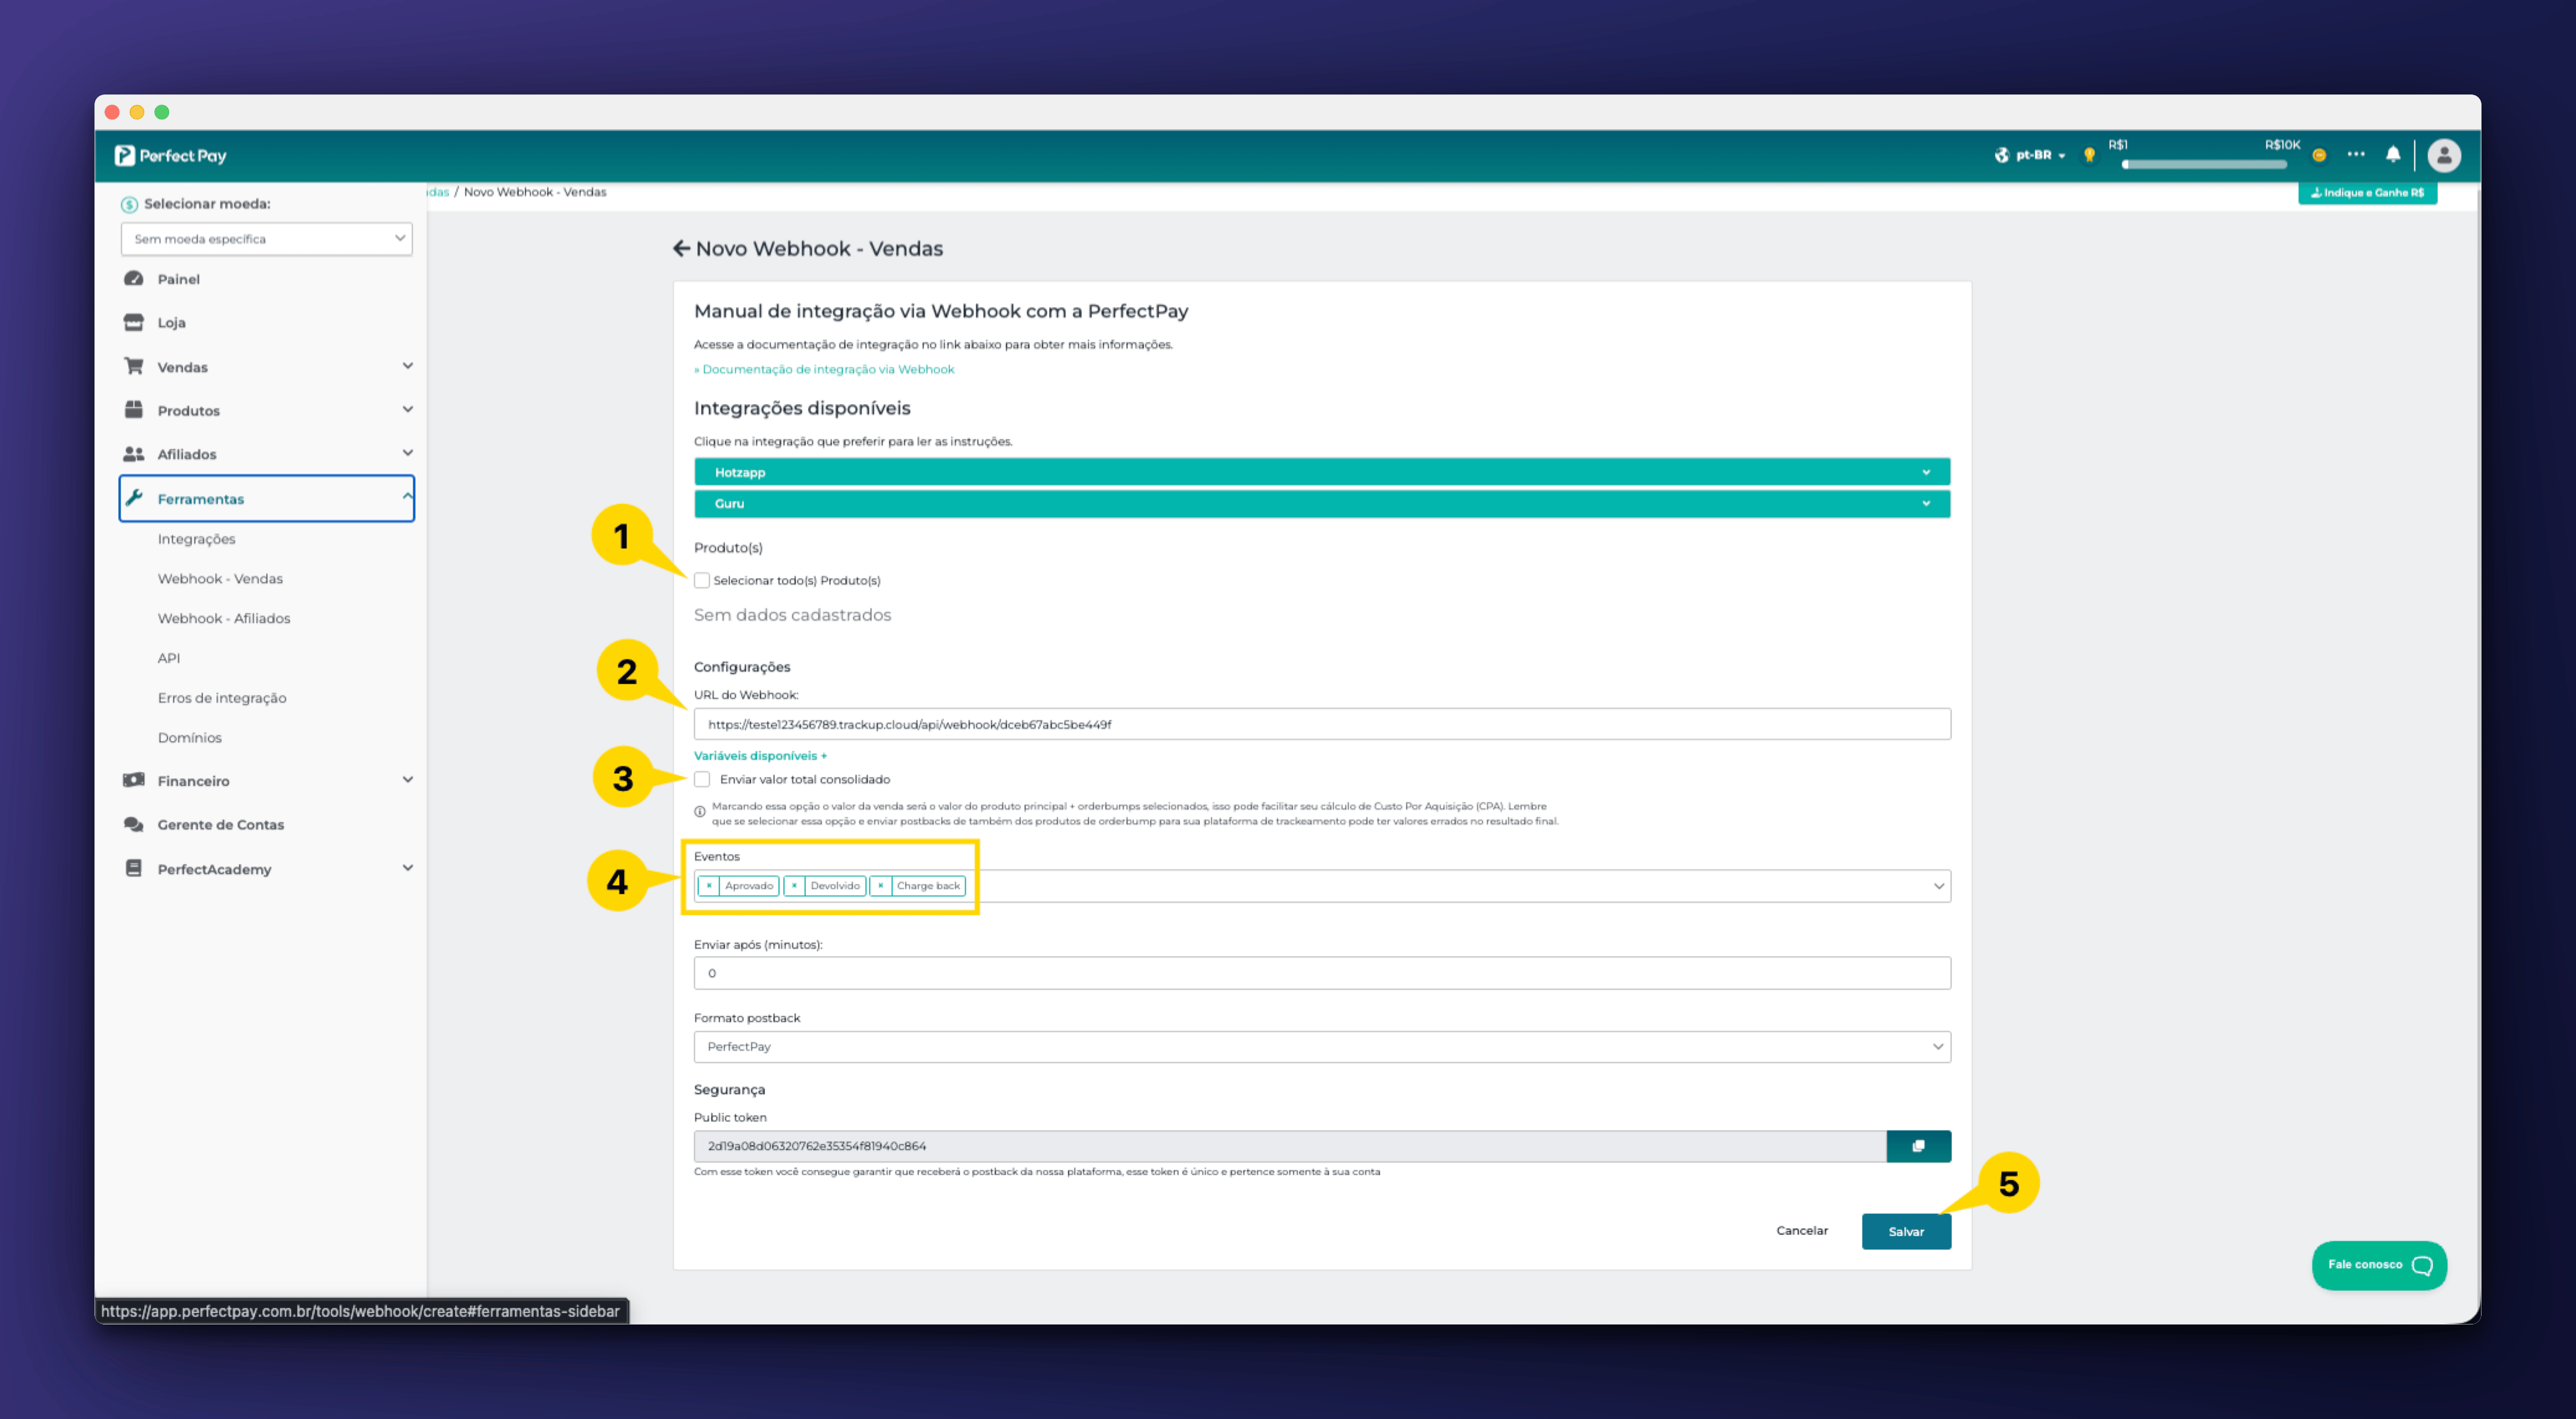The width and height of the screenshot is (2576, 1419).
Task: Open the Eventos dropdown arrow
Action: [1938, 886]
